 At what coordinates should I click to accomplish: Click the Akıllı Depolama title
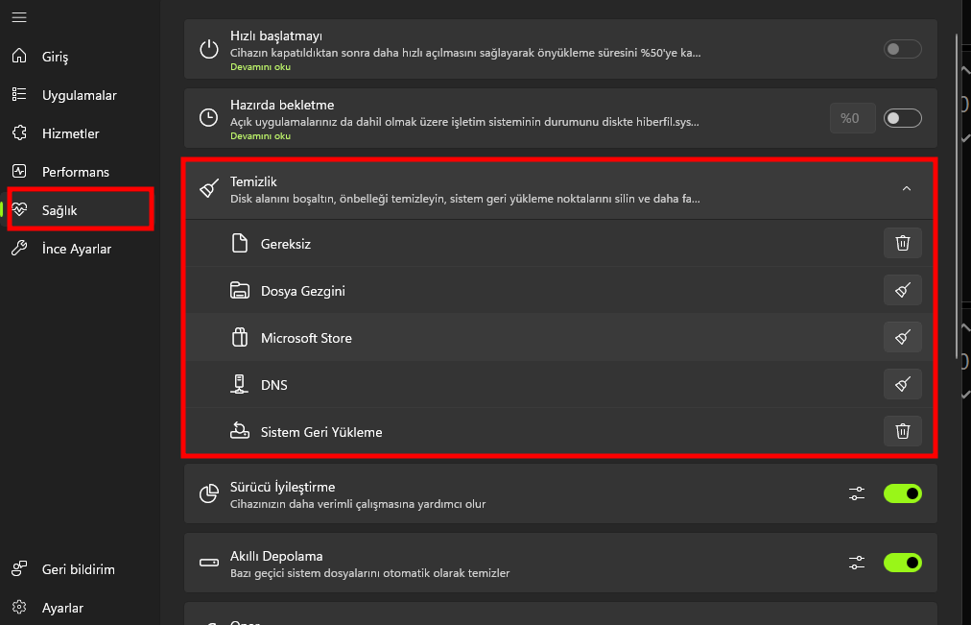click(x=276, y=556)
